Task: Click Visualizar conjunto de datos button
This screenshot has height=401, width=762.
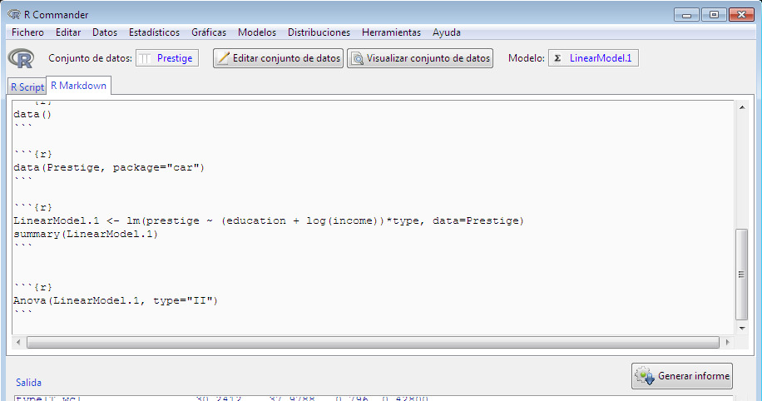Action: pyautogui.click(x=420, y=58)
